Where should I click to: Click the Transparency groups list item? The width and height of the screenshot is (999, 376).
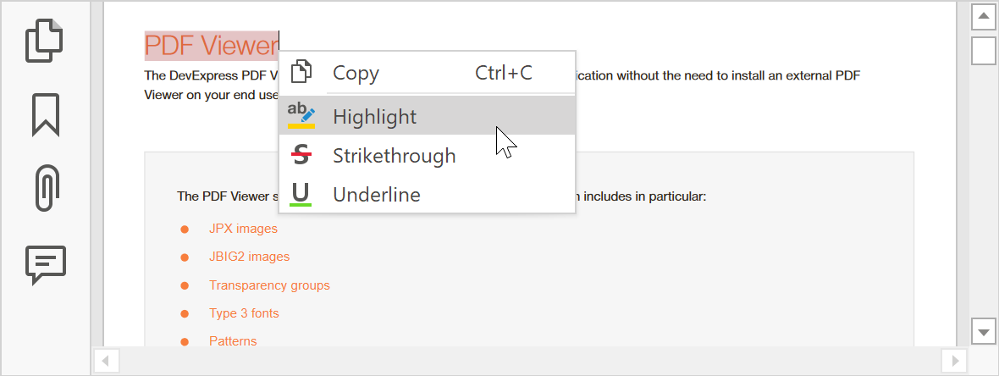269,285
